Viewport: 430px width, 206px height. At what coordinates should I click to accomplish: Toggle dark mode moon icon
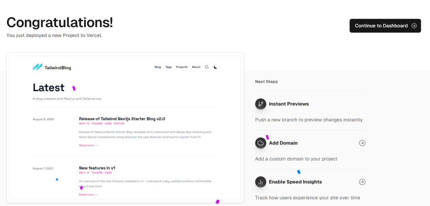pos(215,67)
